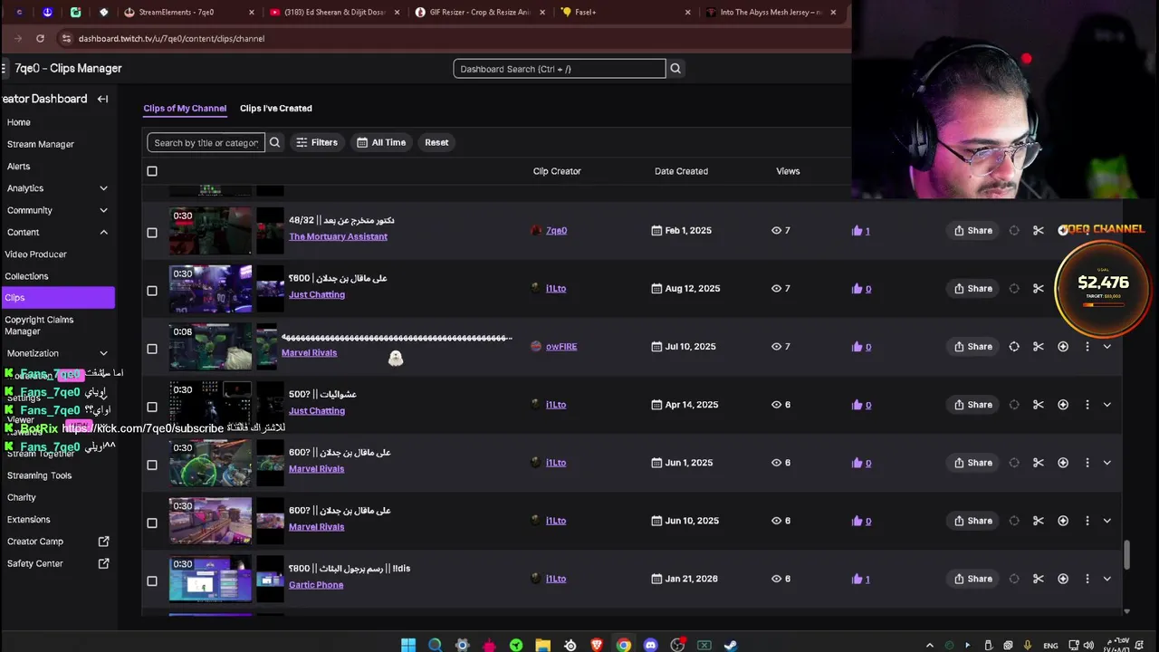Viewport: 1159px width, 652px height.
Task: Open three-dot menu for the Jun 1, 2025 clip
Action: pos(1087,463)
